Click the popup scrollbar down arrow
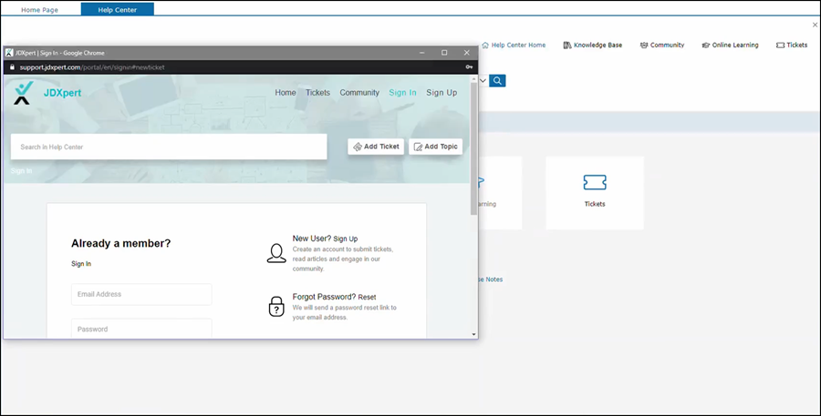This screenshot has width=821, height=416. [x=473, y=334]
